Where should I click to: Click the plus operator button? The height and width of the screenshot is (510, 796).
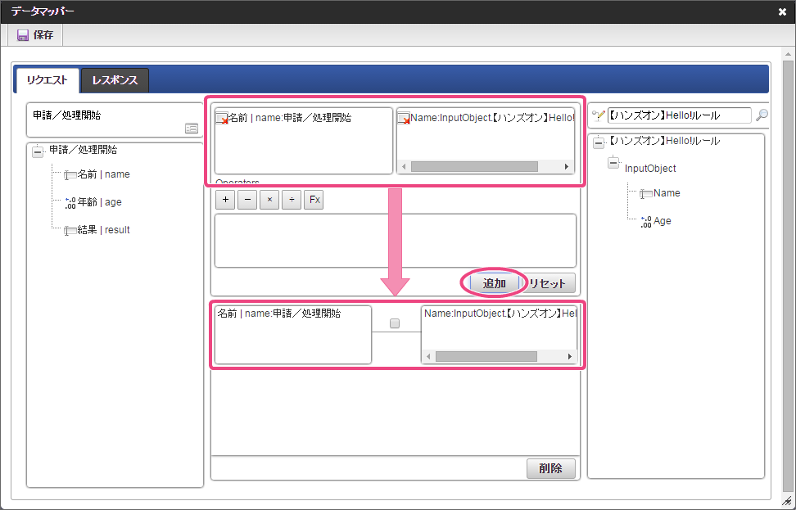coord(225,200)
